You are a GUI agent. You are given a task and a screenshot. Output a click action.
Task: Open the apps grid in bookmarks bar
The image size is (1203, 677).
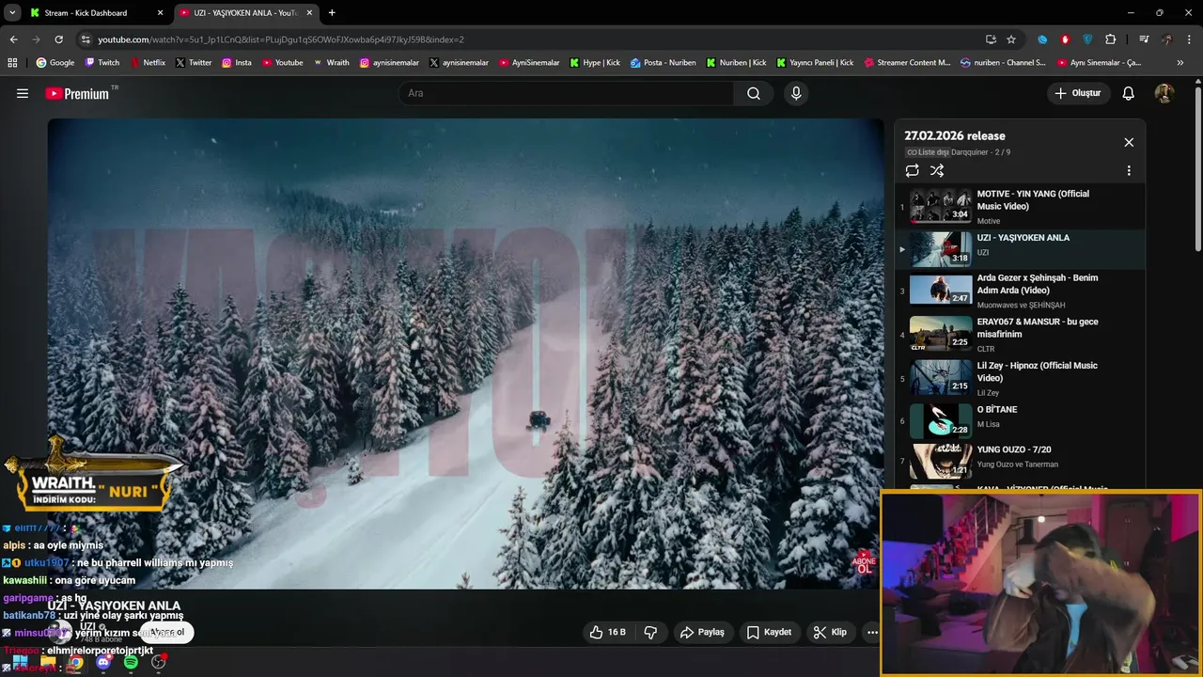12,63
